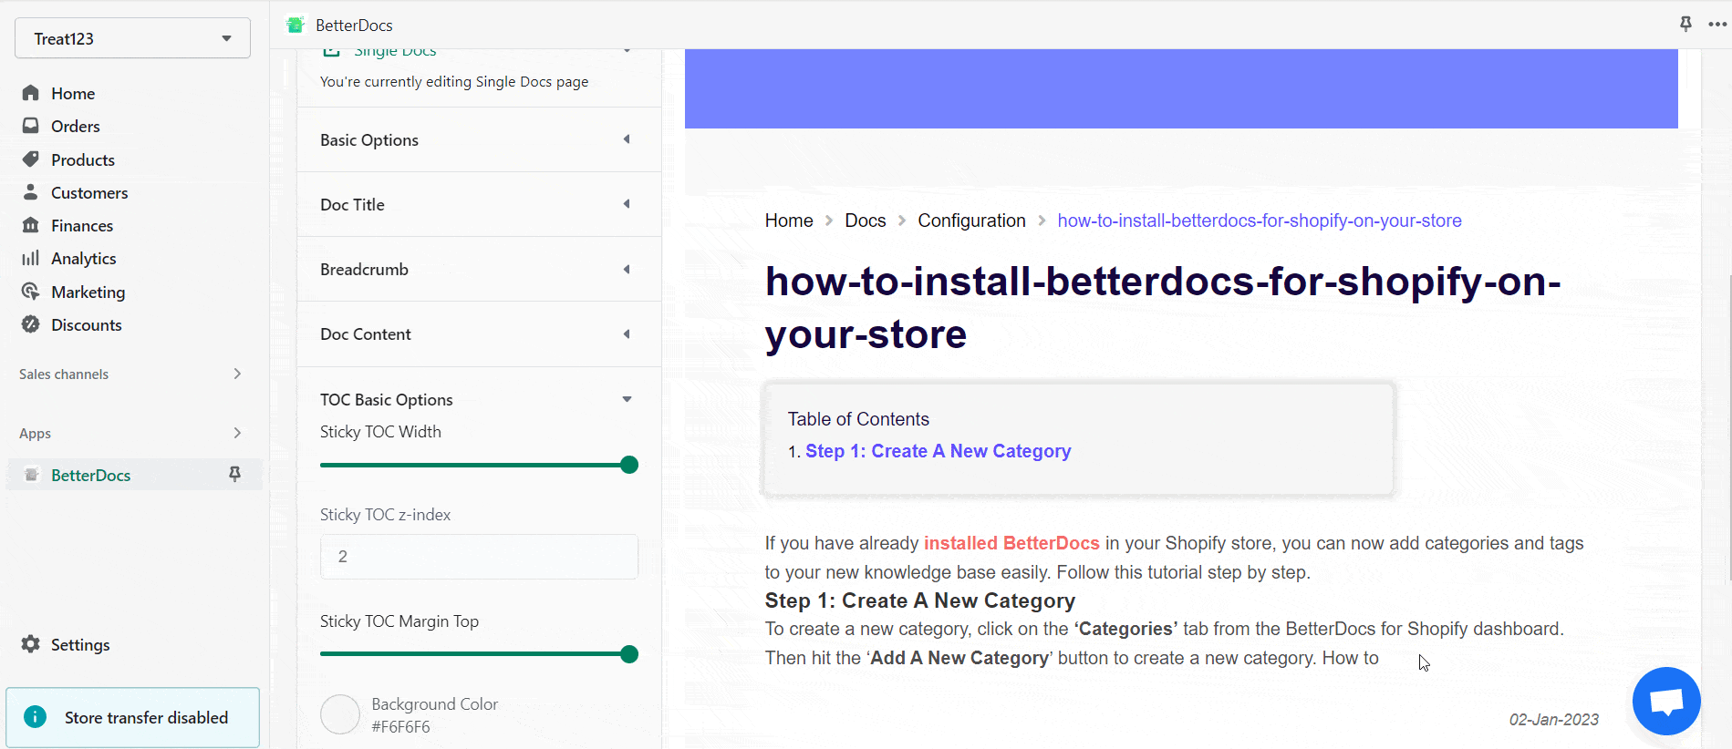1732x749 pixels.
Task: Click Docs breadcrumb link
Action: coord(866,221)
